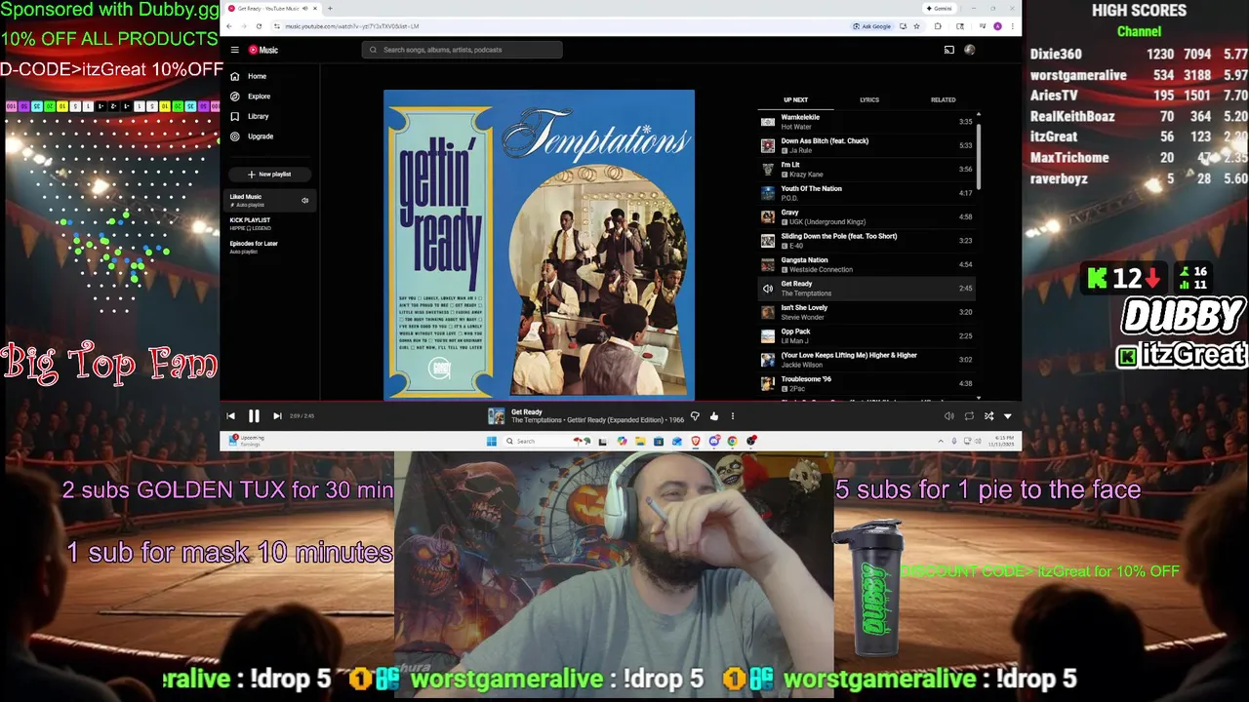Viewport: 1249px width, 702px height.
Task: Reload the browser page
Action: (259, 26)
